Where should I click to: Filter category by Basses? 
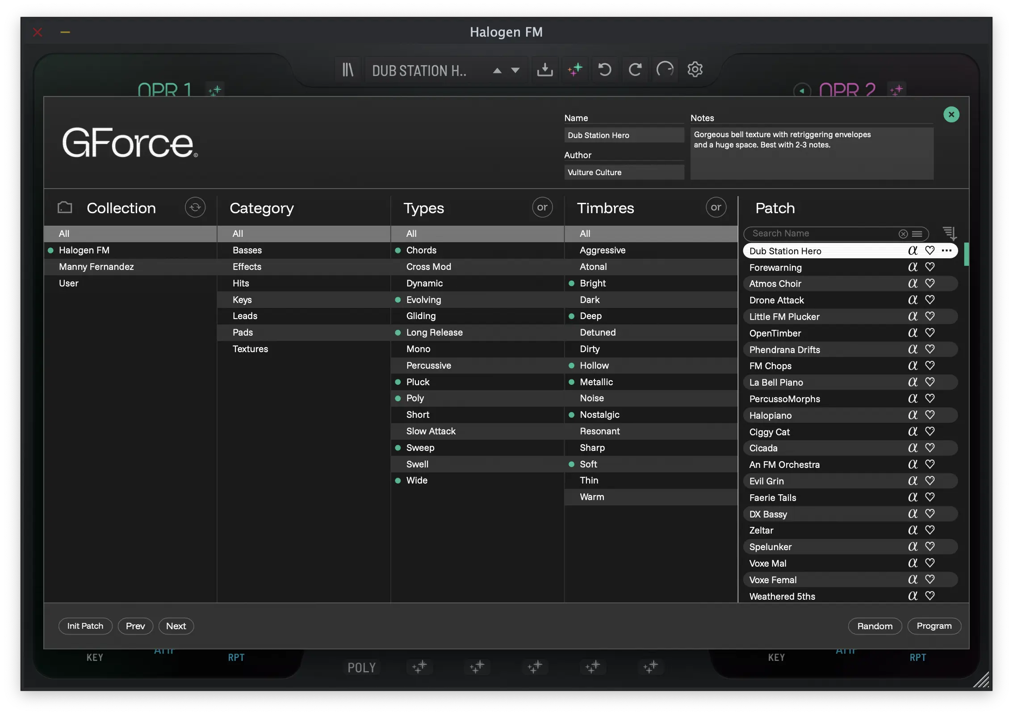[x=304, y=250]
